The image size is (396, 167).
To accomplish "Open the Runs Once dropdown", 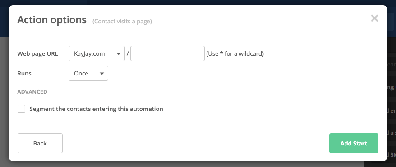I will [x=88, y=73].
